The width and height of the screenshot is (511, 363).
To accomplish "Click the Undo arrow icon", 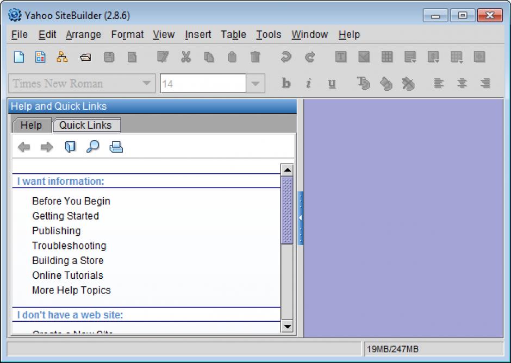I will coord(286,57).
